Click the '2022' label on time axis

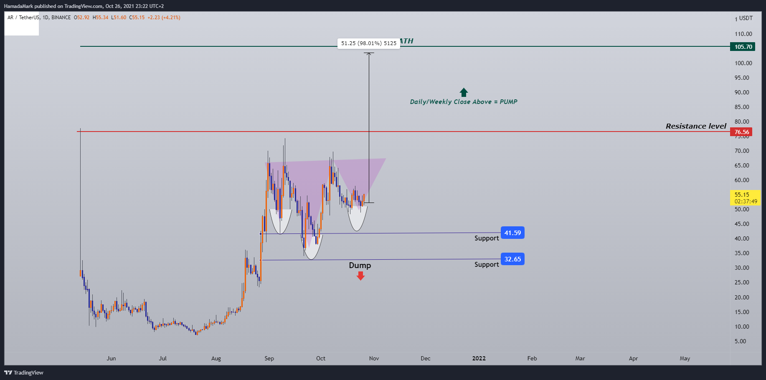(x=479, y=358)
